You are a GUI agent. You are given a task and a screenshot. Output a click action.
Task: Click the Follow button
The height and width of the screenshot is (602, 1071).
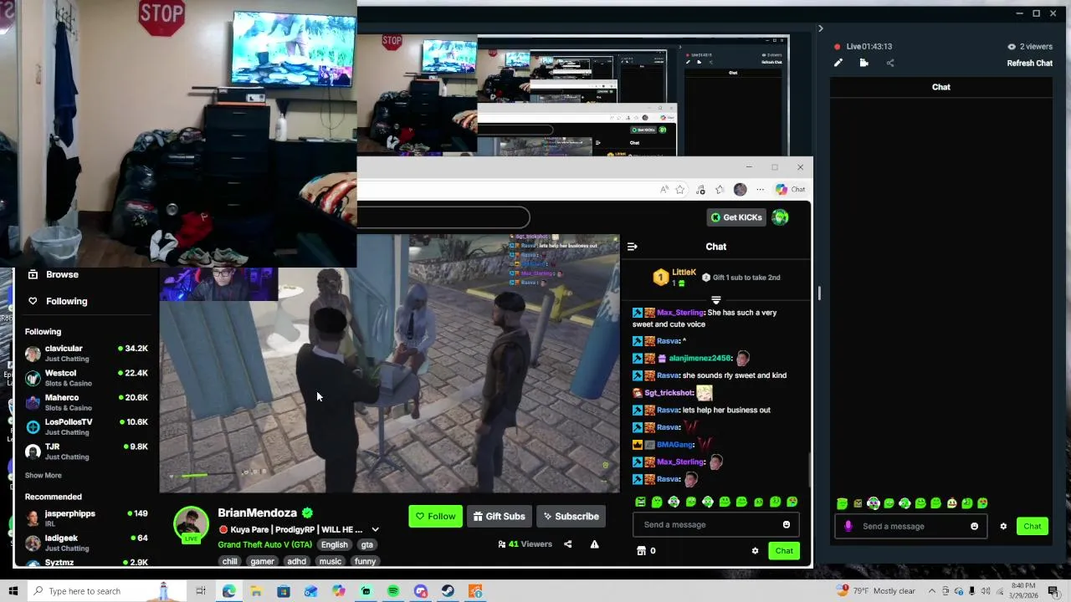[435, 516]
